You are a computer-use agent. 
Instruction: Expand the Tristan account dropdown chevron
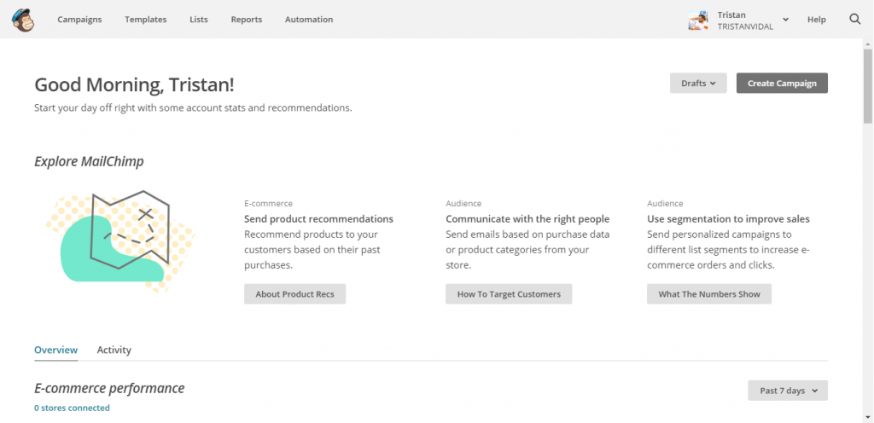click(x=785, y=20)
